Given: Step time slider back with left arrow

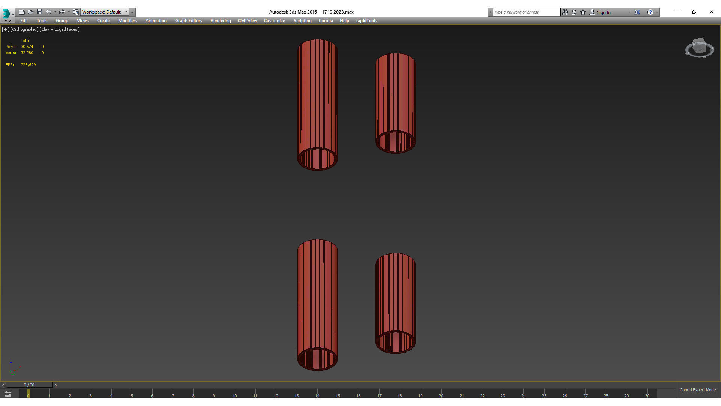Looking at the screenshot, I should pos(3,385).
